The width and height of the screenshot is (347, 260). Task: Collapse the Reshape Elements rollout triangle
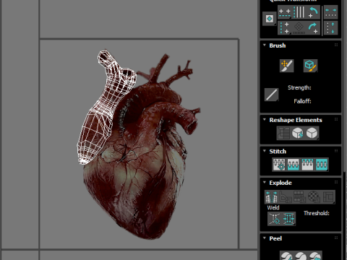[265, 120]
